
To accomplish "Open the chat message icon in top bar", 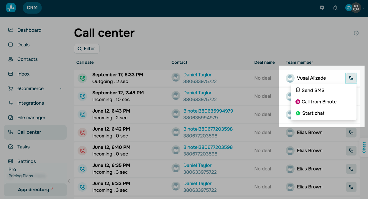I will [x=322, y=8].
